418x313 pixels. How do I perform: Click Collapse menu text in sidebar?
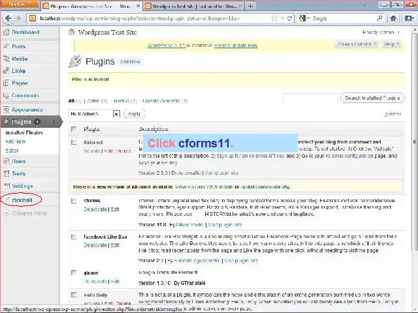[x=29, y=213]
